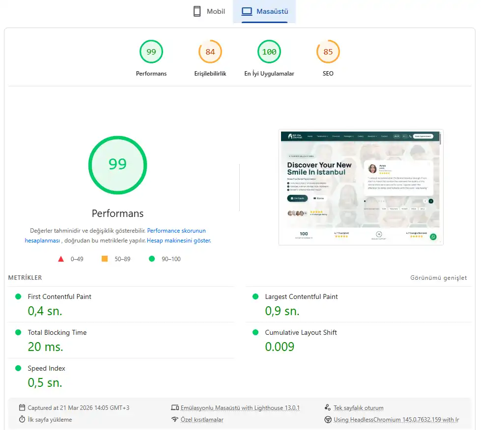
Task: Follow the Performance skorunun hesaplanması link
Action: 176,230
